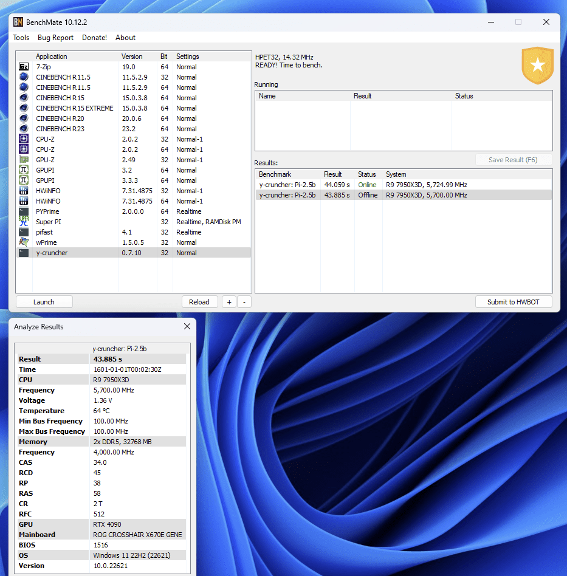Click the HWiNFO 32-bit row icon

24,191
